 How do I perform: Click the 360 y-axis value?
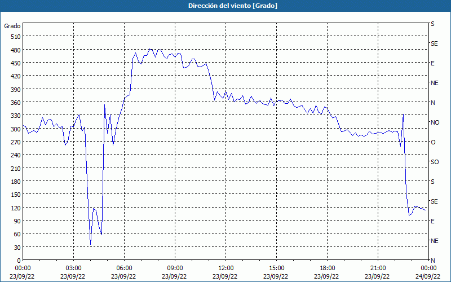(x=16, y=103)
